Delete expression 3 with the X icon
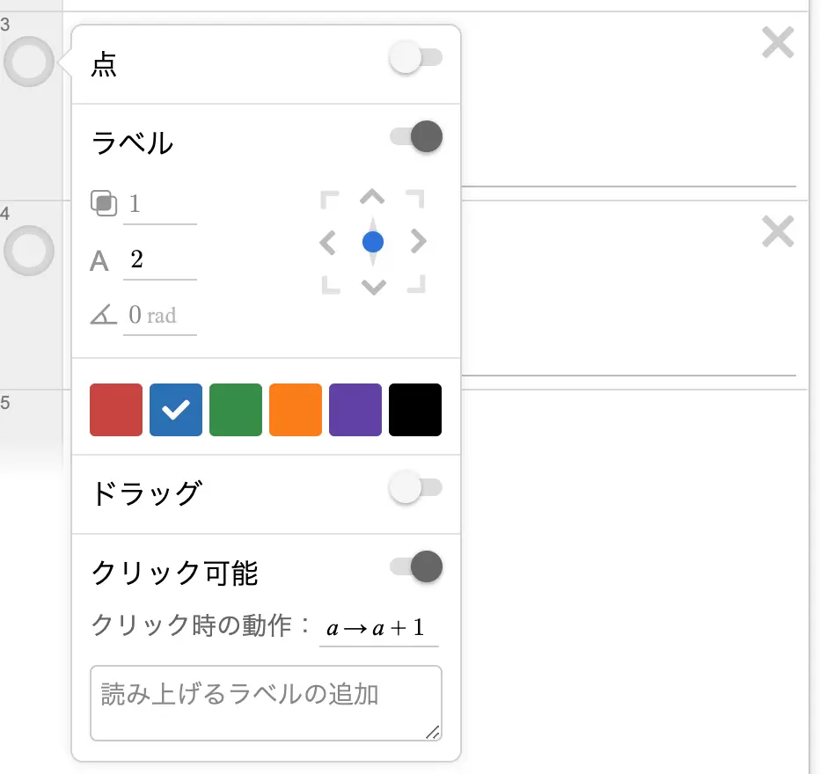The height and width of the screenshot is (774, 827). (x=778, y=42)
